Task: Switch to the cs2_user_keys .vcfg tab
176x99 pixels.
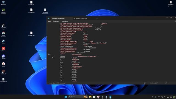Action: point(80,18)
